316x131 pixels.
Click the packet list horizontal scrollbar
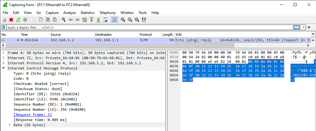(151, 45)
